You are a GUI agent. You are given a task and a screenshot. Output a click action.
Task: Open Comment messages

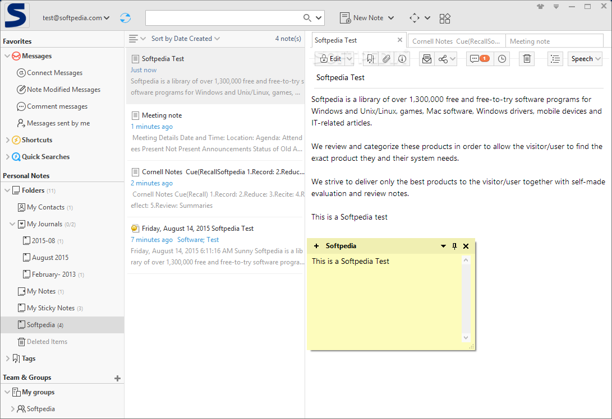click(x=57, y=106)
